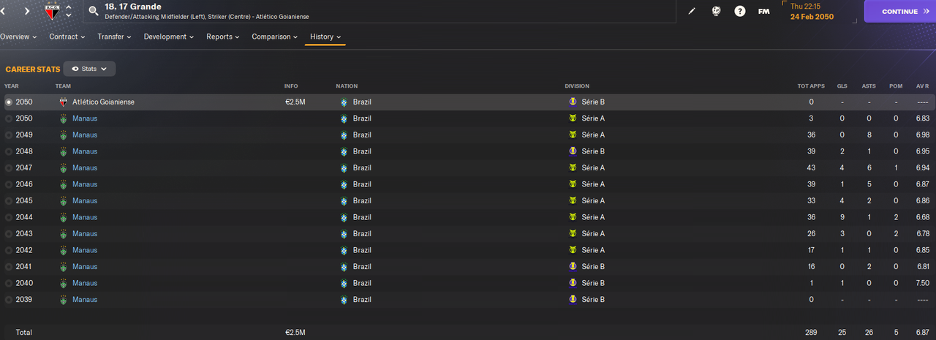This screenshot has width=936, height=340.
Task: Click Manaus badge in 2046 row
Action: coord(64,184)
